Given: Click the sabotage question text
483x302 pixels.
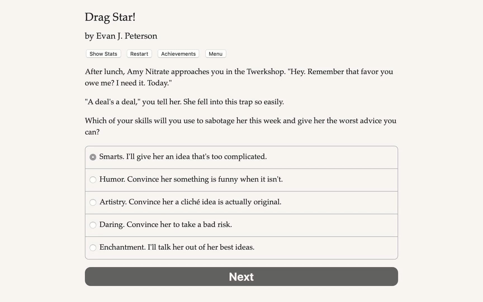Looking at the screenshot, I should point(240,126).
